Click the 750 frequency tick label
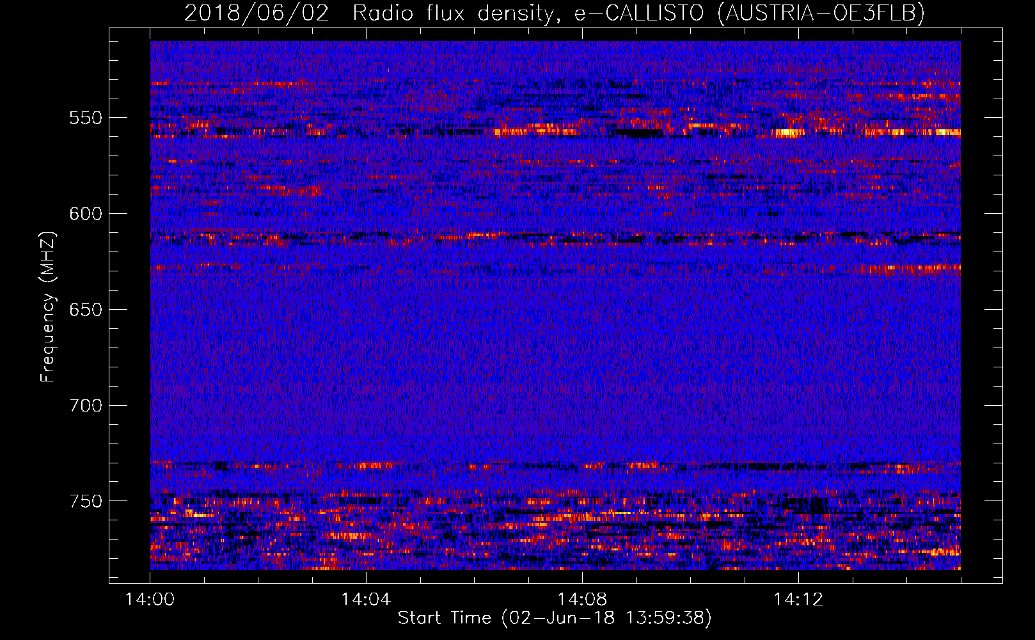This screenshot has height=640, width=1035. (x=86, y=502)
